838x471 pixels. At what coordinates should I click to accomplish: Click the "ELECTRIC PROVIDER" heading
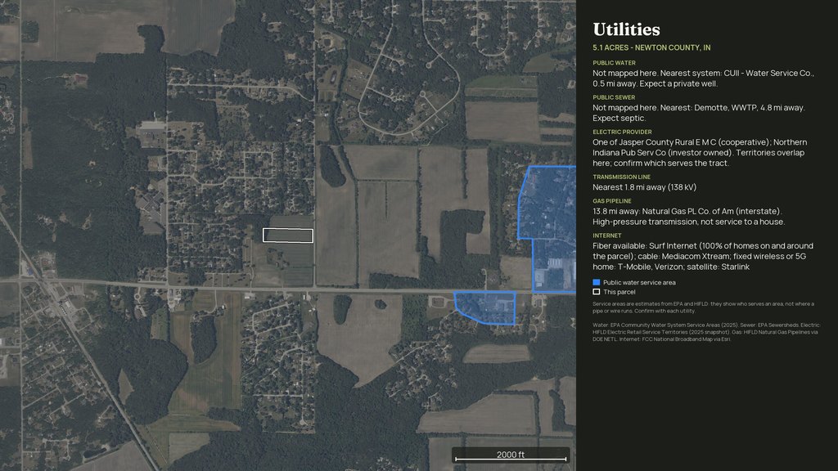(x=622, y=132)
